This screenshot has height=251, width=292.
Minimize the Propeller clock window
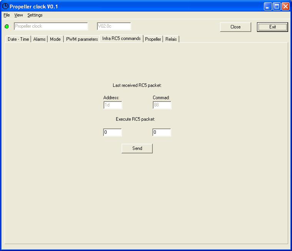point(268,7)
